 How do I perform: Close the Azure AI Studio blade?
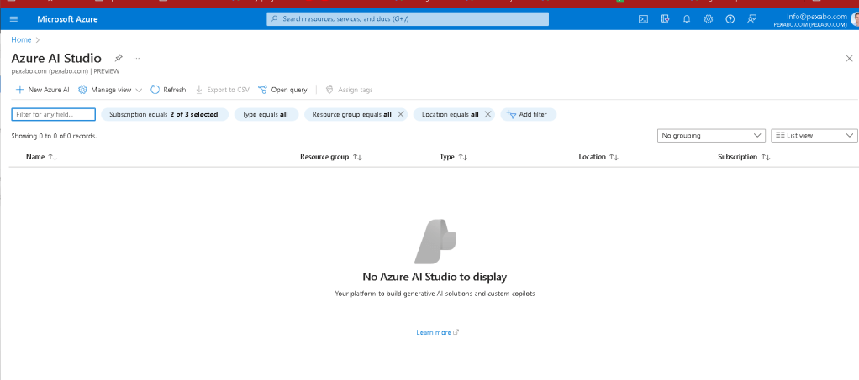(x=849, y=59)
